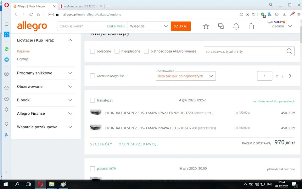Viewport: 302px width, 189px height.
Task: Open Windows taskbar search
Action: coord(17,184)
